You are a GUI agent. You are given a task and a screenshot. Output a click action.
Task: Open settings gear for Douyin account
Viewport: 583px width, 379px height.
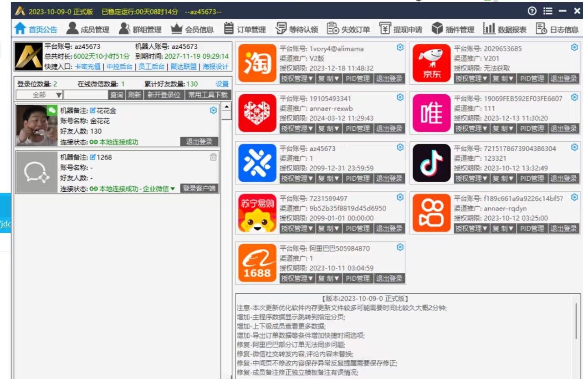point(574,147)
